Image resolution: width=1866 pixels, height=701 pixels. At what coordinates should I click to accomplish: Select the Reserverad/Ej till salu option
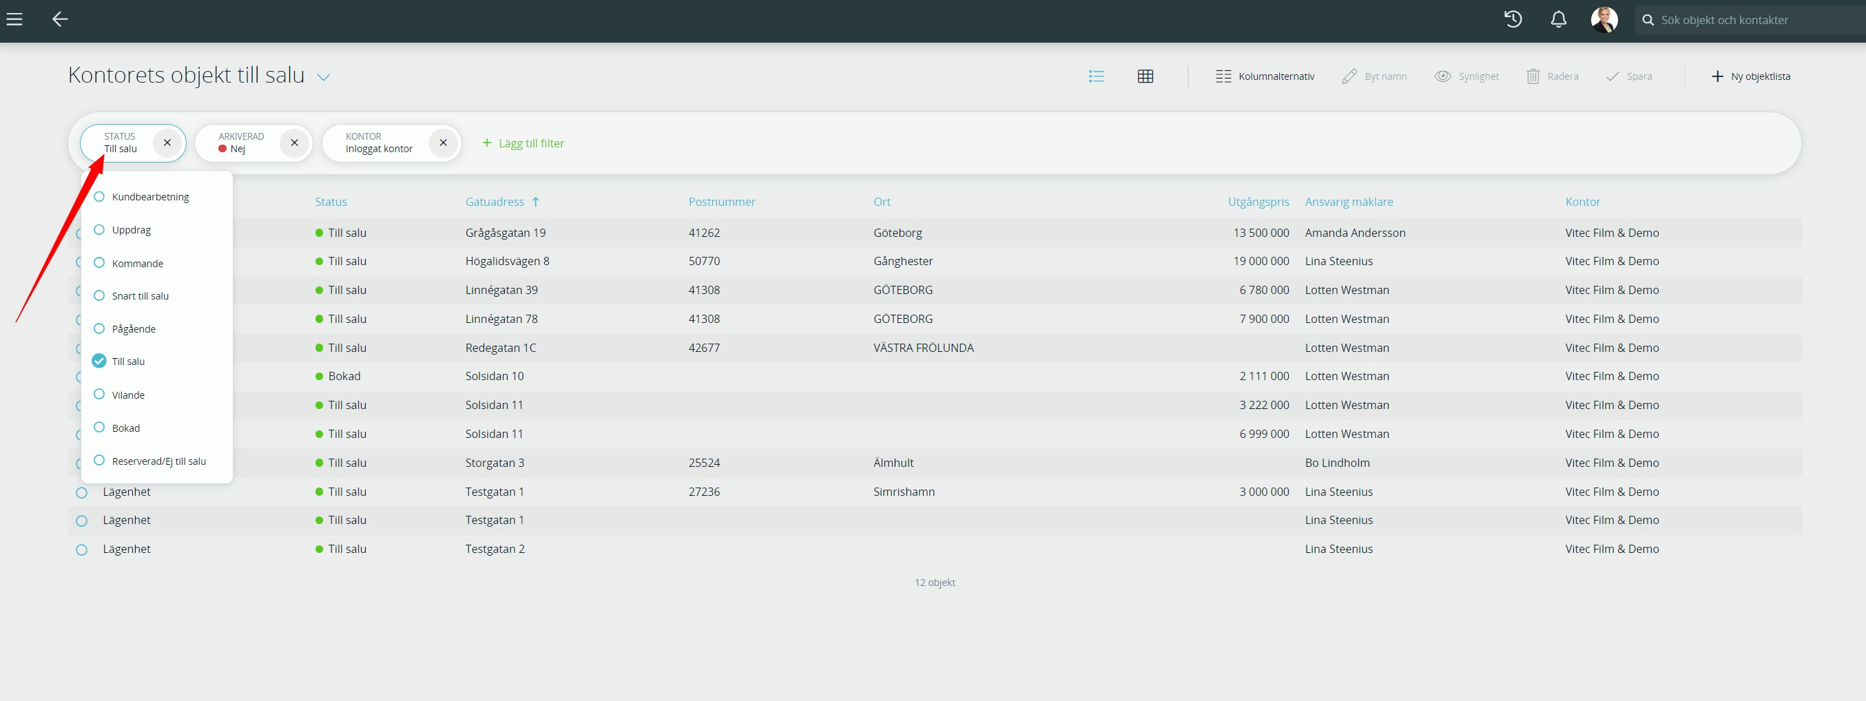(x=151, y=461)
